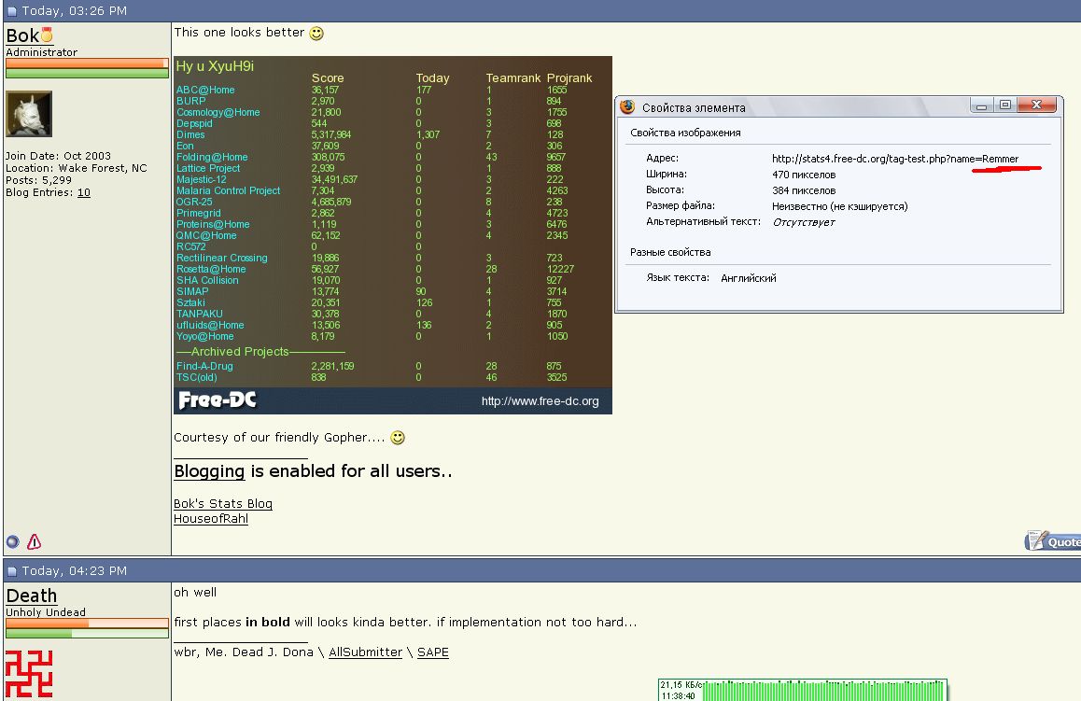The width and height of the screenshot is (1081, 701).
Task: Click the 'Английский' text language value
Action: pos(749,278)
